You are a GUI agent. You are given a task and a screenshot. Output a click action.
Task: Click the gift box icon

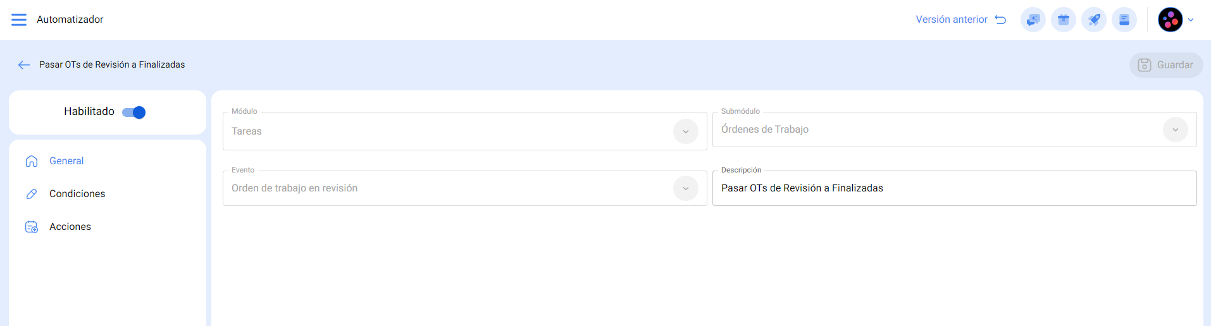(1063, 20)
